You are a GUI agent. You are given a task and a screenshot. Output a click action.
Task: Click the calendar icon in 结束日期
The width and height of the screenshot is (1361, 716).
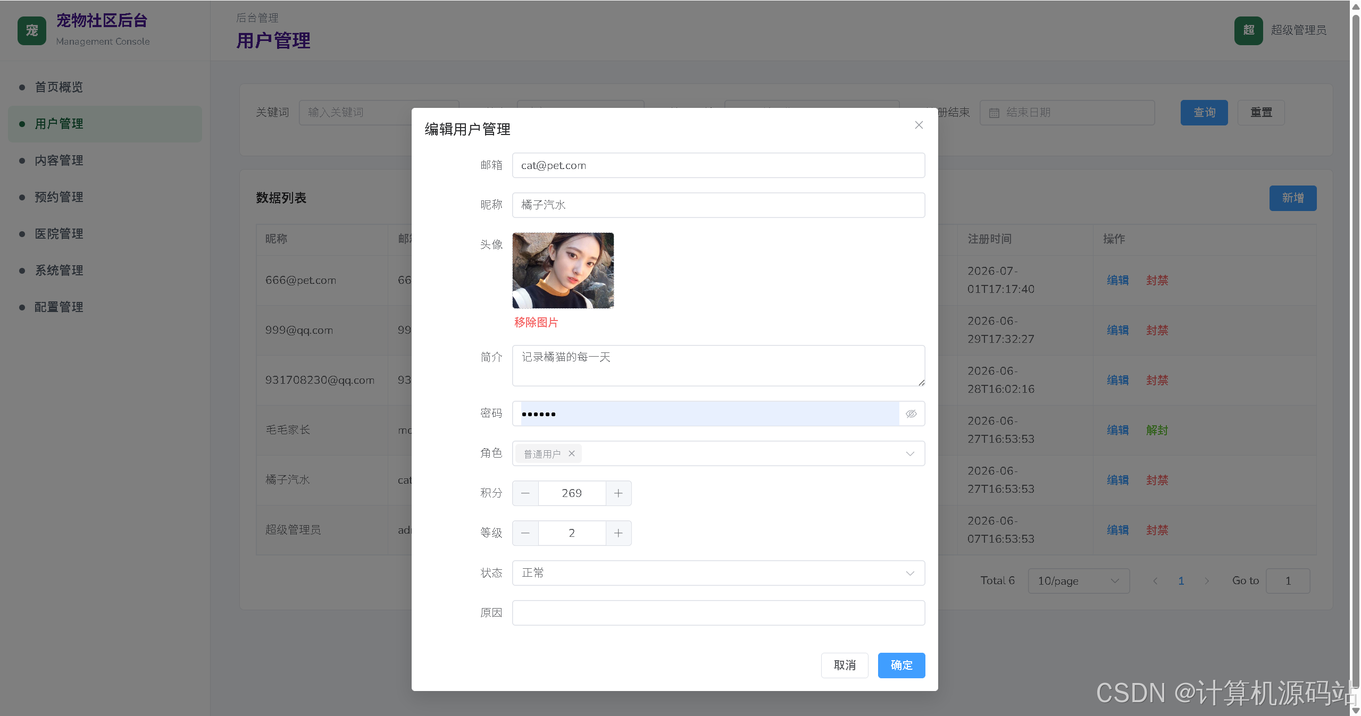tap(994, 113)
